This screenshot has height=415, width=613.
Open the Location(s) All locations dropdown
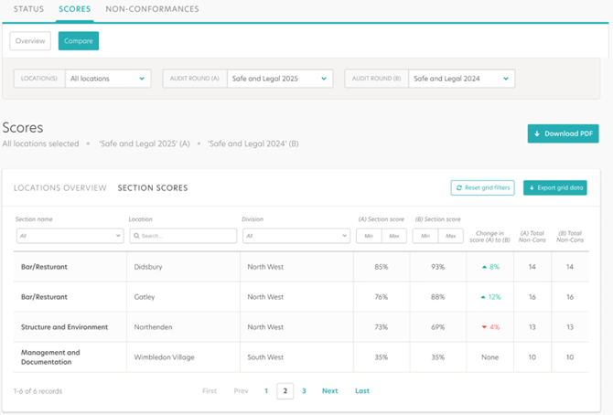[x=108, y=79]
